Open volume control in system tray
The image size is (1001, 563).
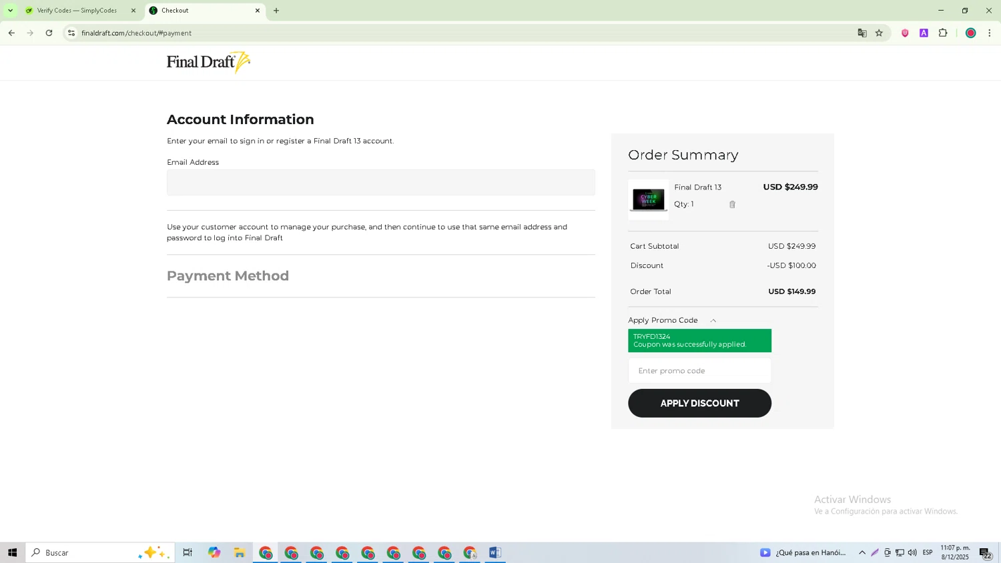click(x=912, y=552)
